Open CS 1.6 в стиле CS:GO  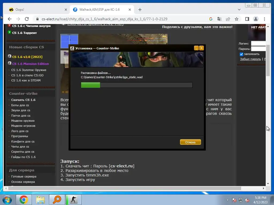point(27,75)
